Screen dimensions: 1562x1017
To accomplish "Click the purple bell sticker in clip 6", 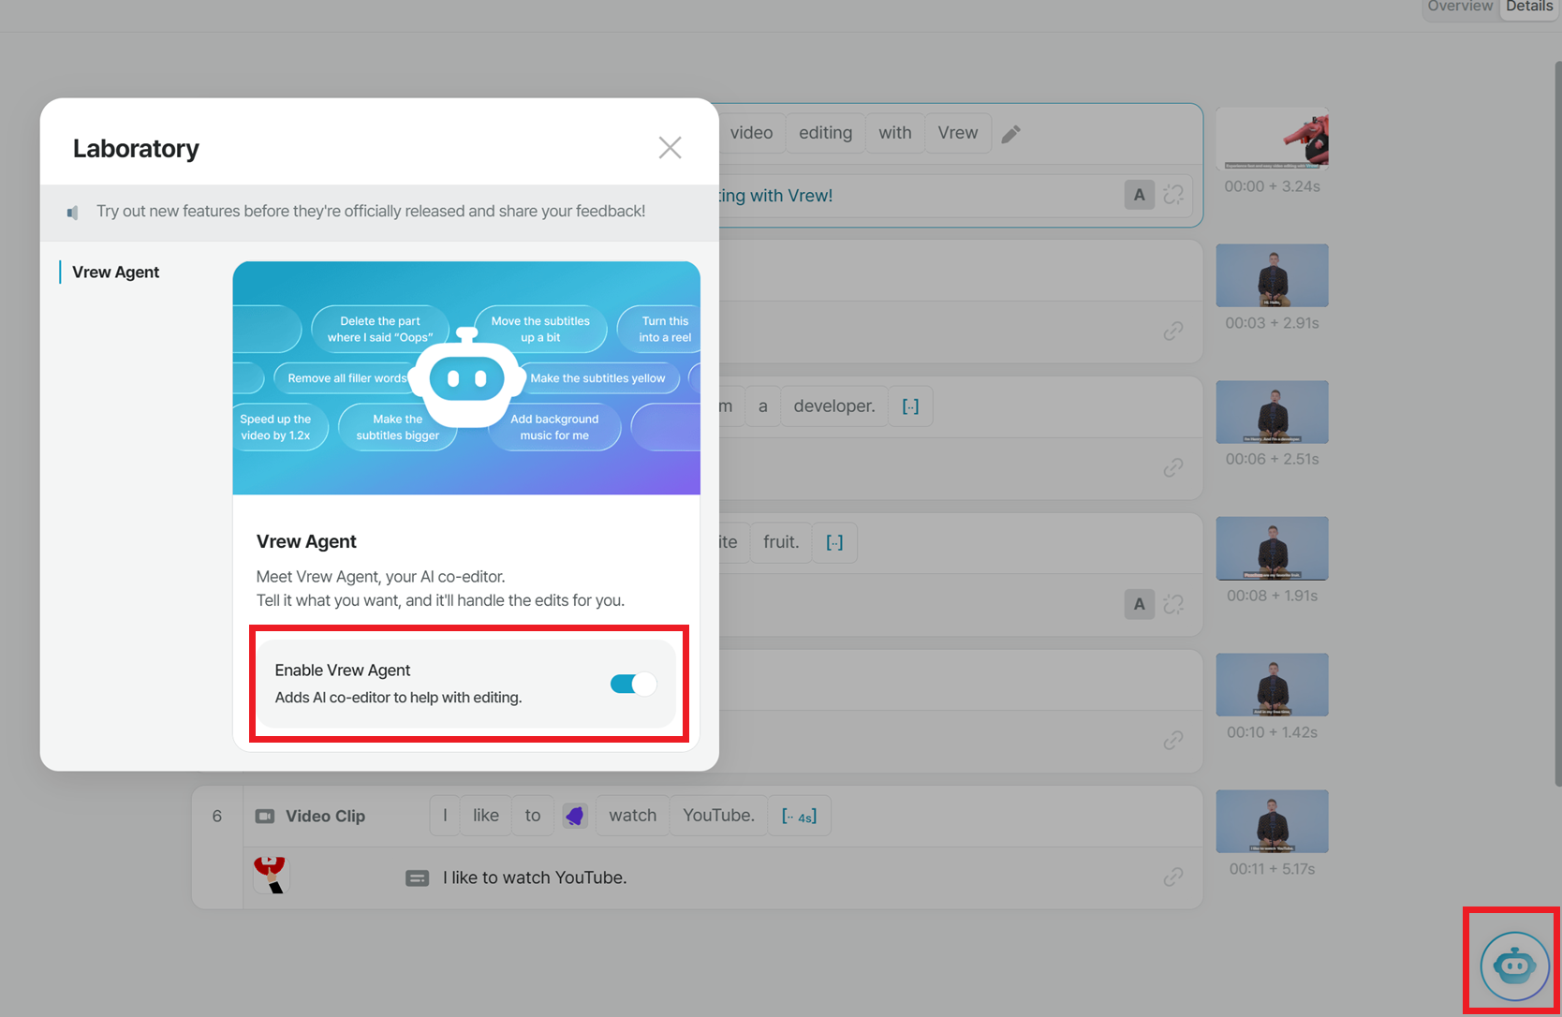I will coord(575,816).
